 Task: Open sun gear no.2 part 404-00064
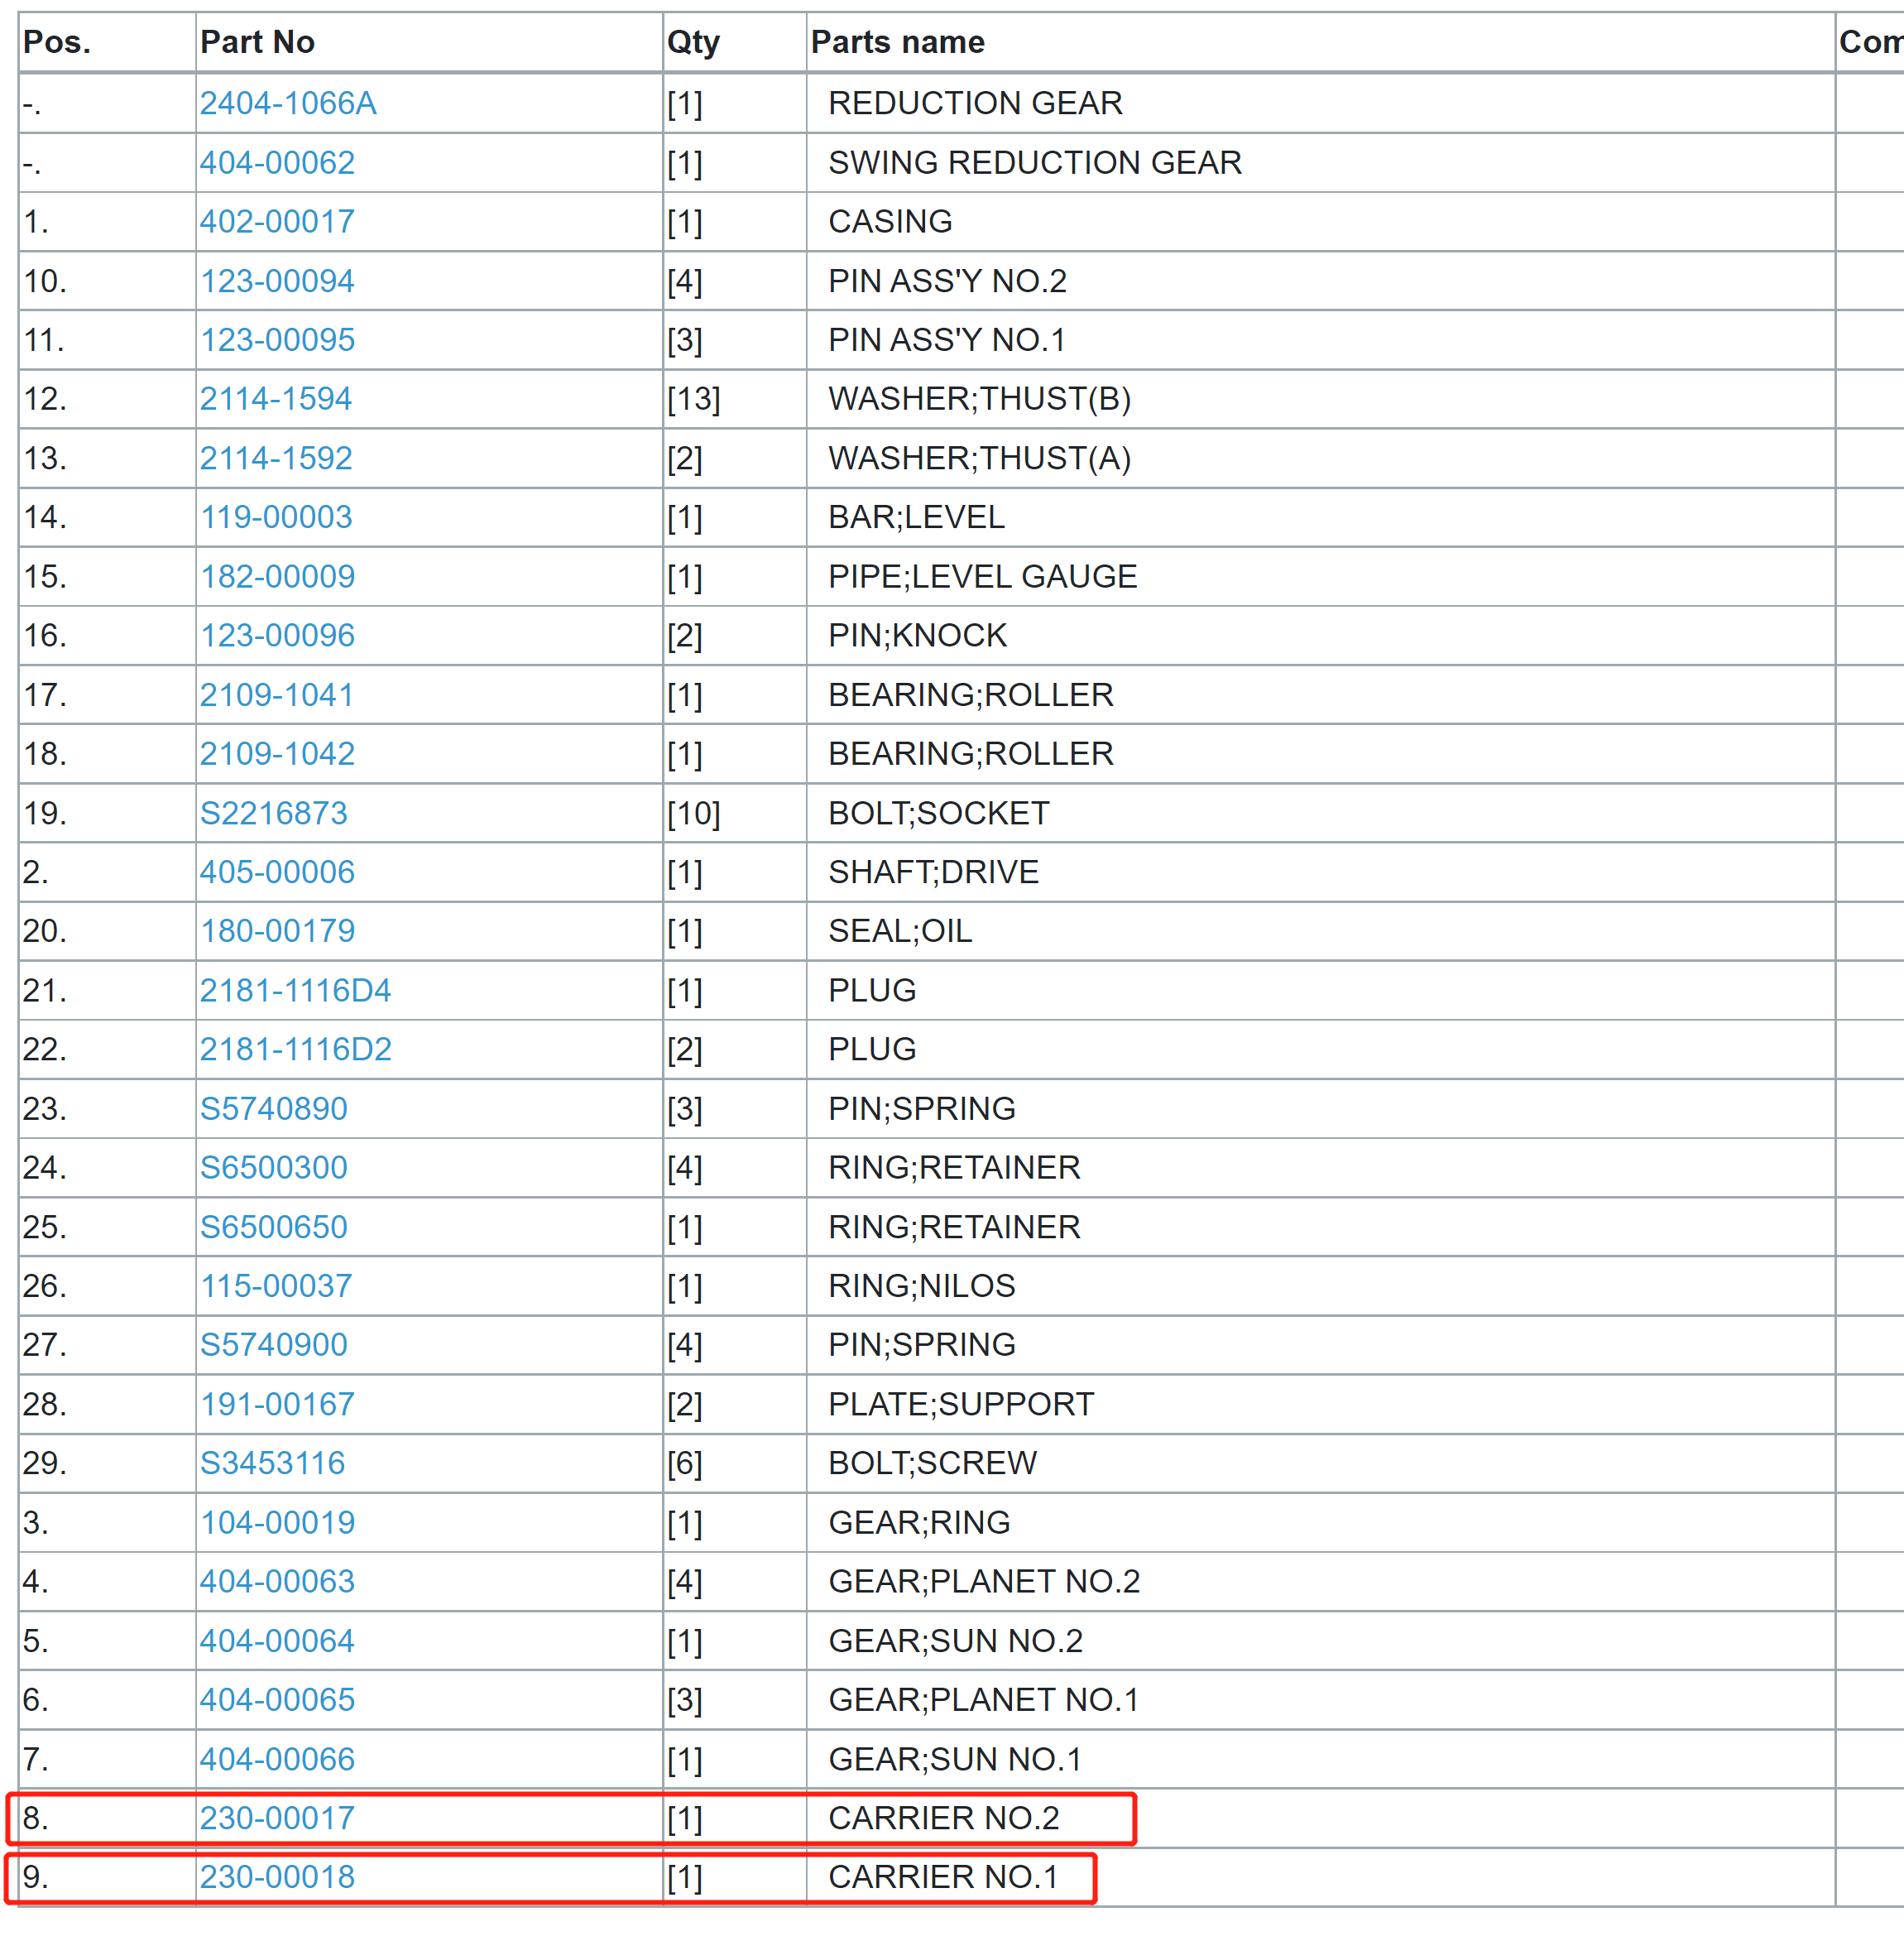277,1642
